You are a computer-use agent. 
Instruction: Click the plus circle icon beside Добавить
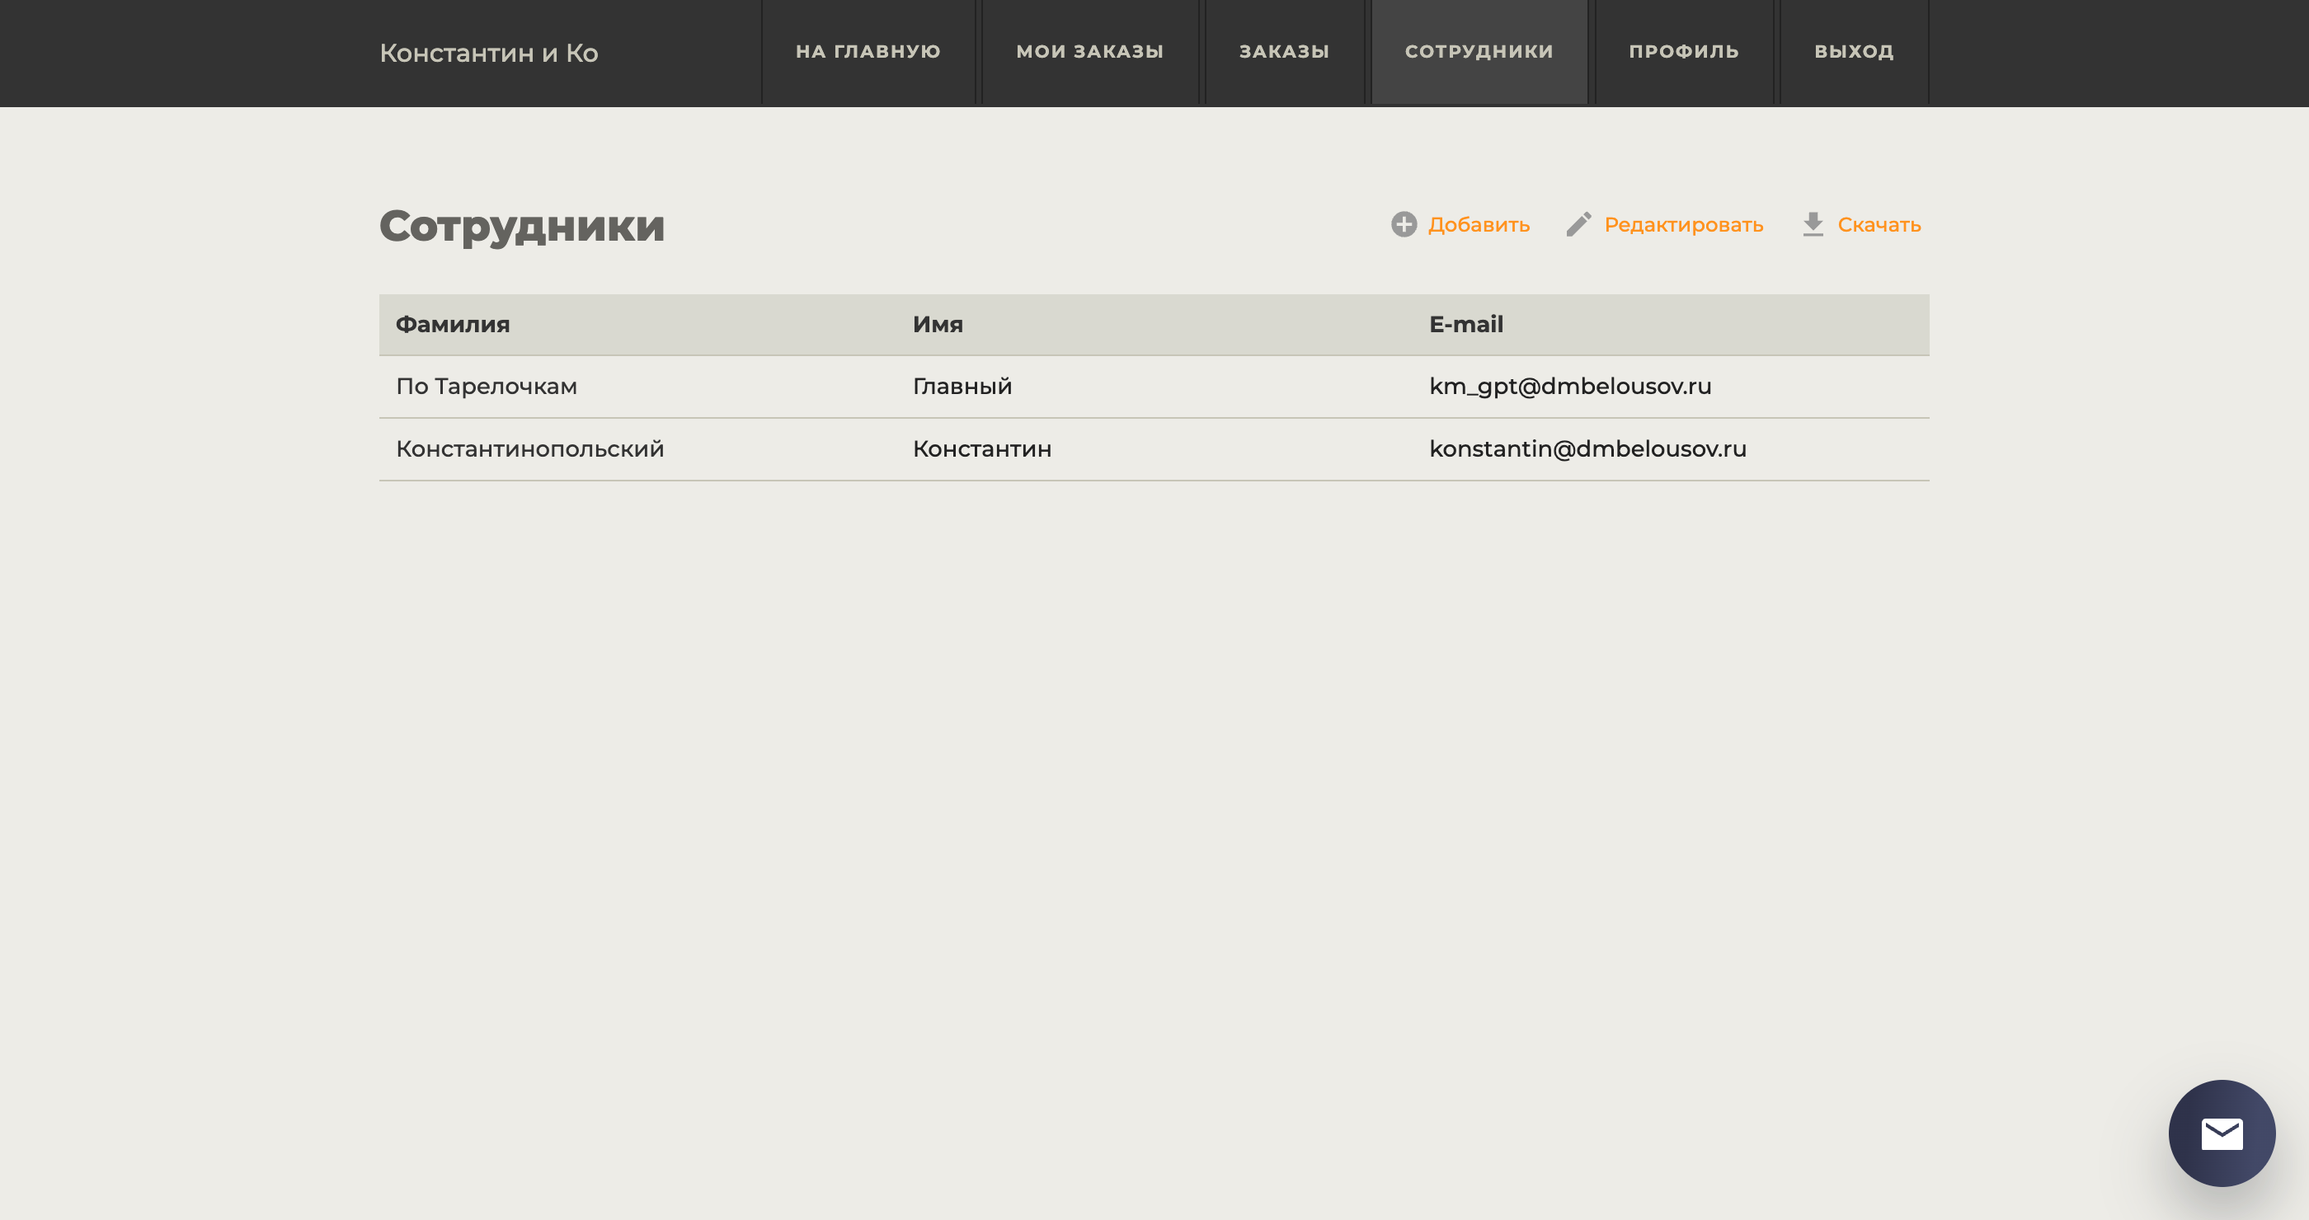click(x=1404, y=224)
